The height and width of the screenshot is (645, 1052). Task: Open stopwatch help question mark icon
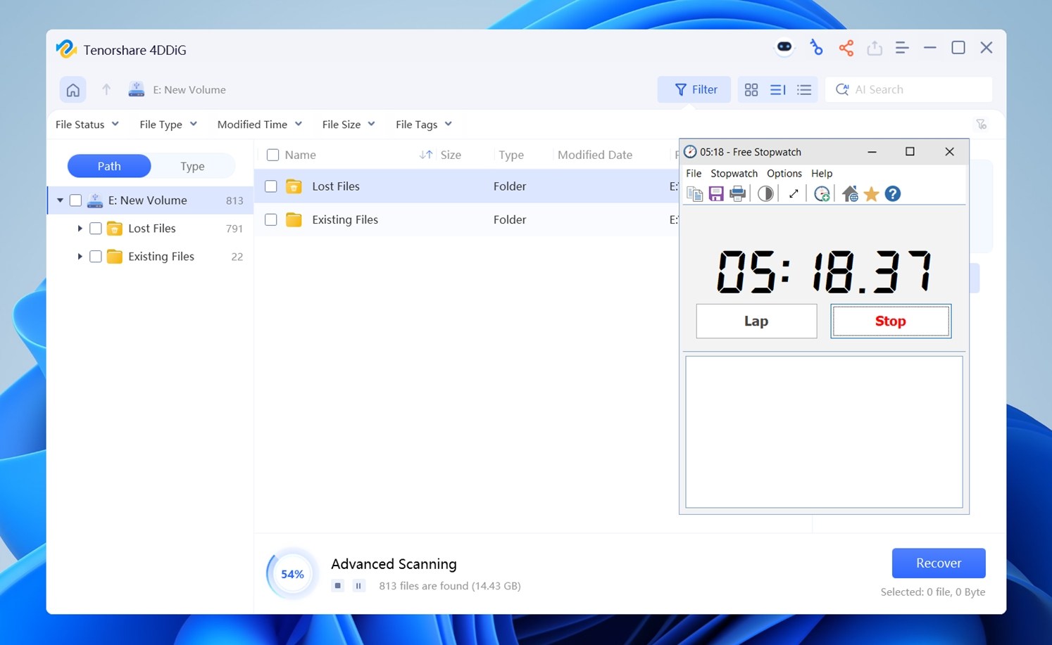[x=892, y=194]
